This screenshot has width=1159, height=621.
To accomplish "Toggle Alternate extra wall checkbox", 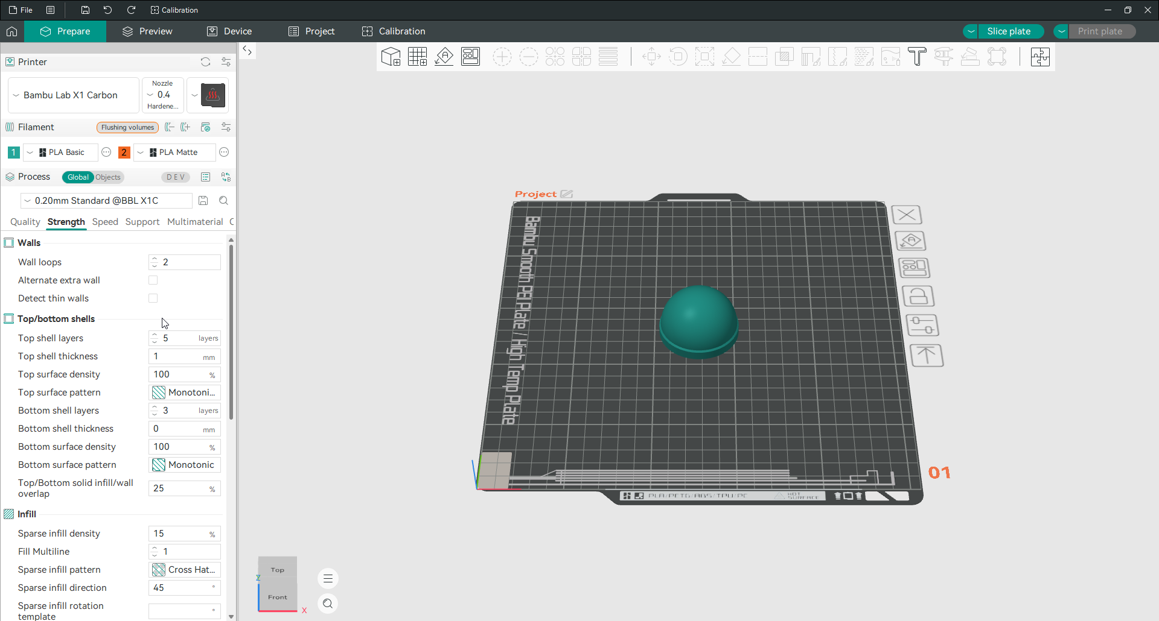I will [153, 280].
